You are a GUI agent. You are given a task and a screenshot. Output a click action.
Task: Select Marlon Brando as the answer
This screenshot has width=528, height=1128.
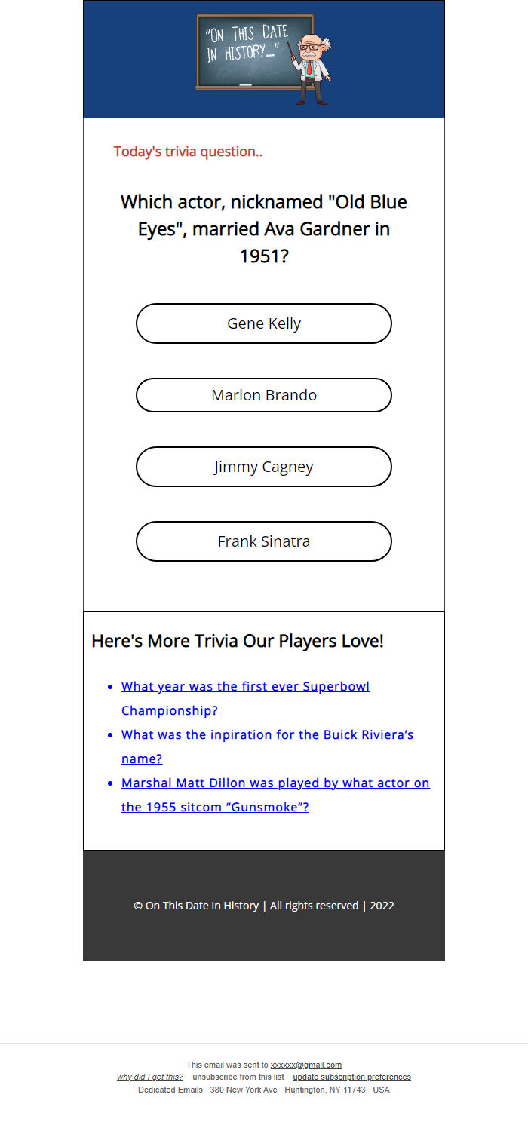(264, 395)
